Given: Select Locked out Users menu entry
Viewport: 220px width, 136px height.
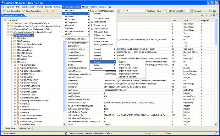Looking at the screenshot, I should (101, 29).
